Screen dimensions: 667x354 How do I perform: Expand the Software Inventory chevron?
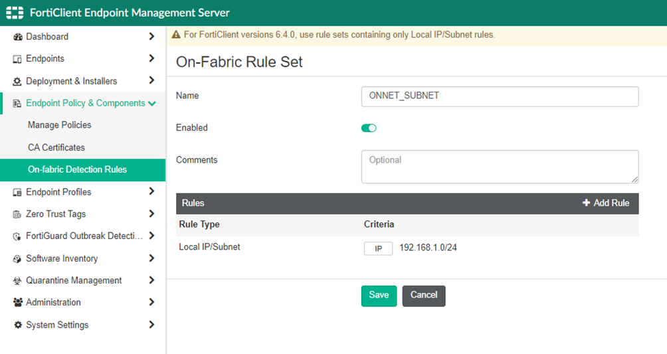(151, 258)
